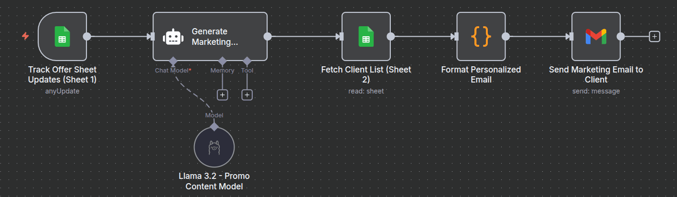The height and width of the screenshot is (197, 677).
Task: Add a node after the Gmail node
Action: tap(655, 36)
